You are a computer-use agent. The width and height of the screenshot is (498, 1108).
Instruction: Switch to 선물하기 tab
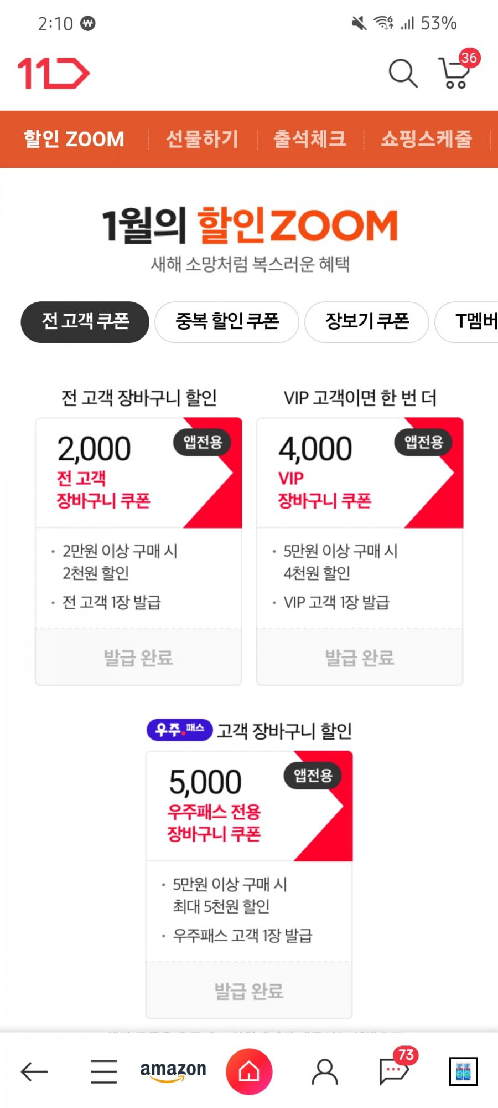203,139
